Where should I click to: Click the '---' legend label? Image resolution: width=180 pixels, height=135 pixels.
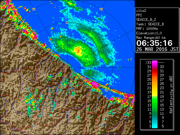tap(161, 63)
